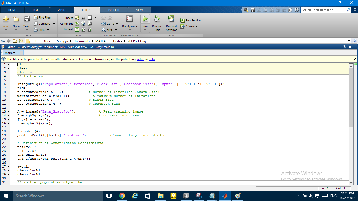Click the browse for folder icon

click(21, 41)
